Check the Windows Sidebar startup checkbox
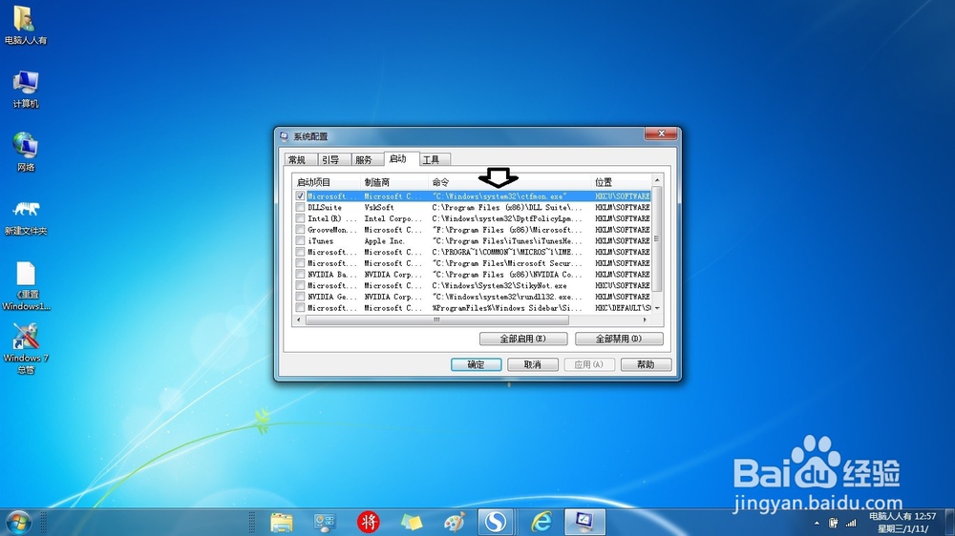The image size is (955, 536). click(x=300, y=308)
